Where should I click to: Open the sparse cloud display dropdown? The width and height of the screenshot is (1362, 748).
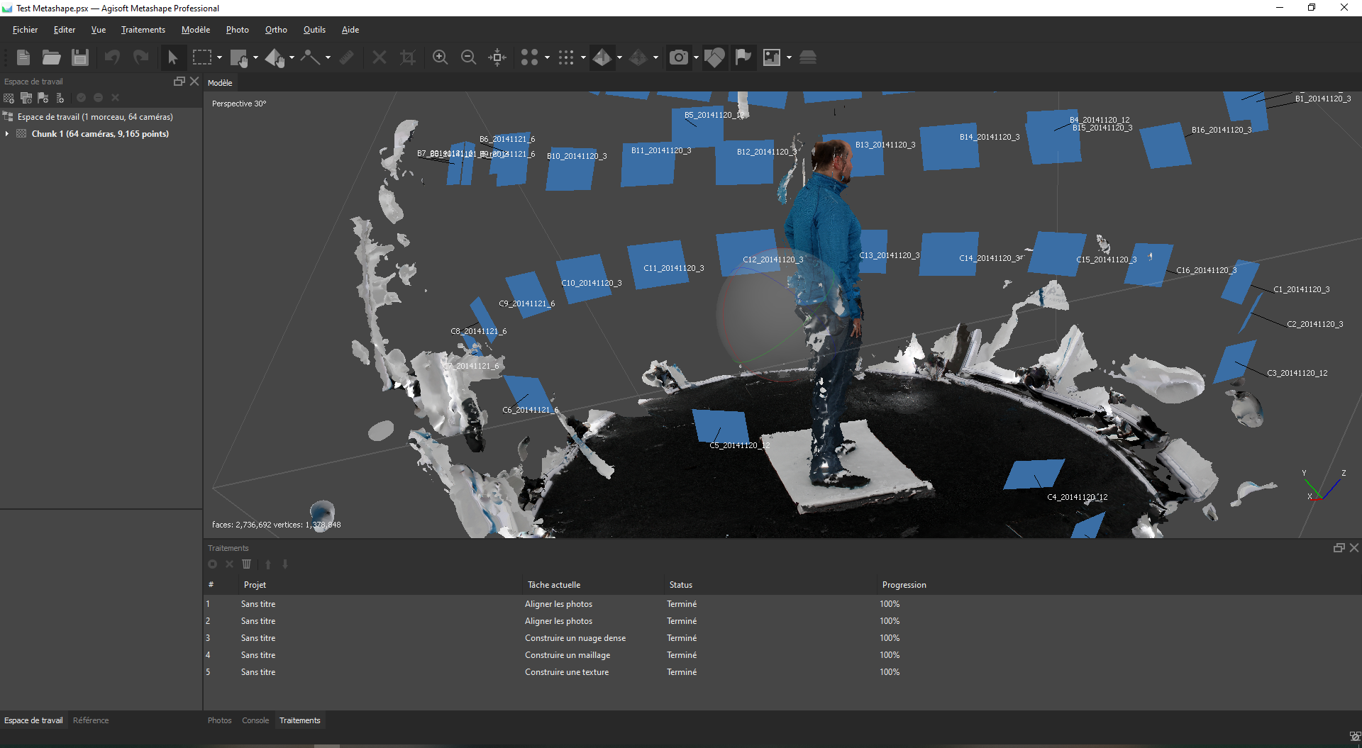click(x=547, y=57)
